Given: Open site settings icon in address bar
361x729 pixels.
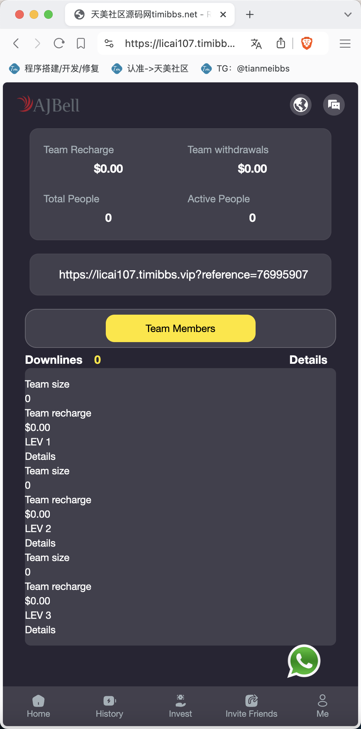Looking at the screenshot, I should (x=109, y=44).
